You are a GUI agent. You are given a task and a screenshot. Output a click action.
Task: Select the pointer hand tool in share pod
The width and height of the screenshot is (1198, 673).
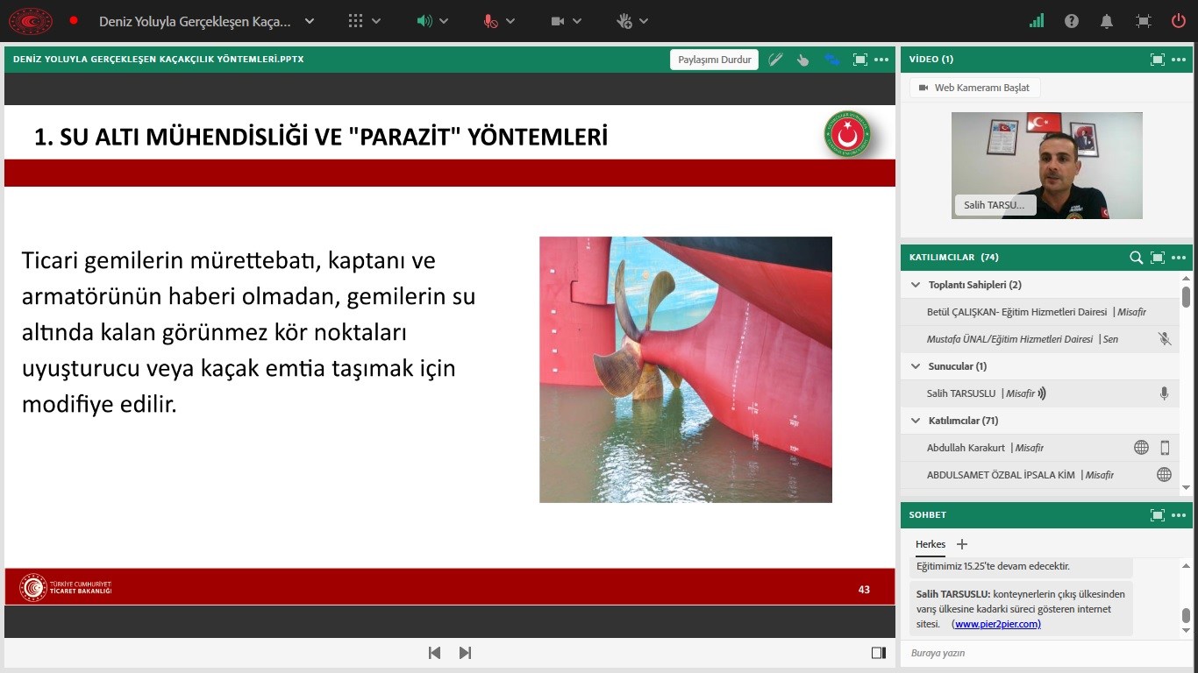tap(803, 60)
